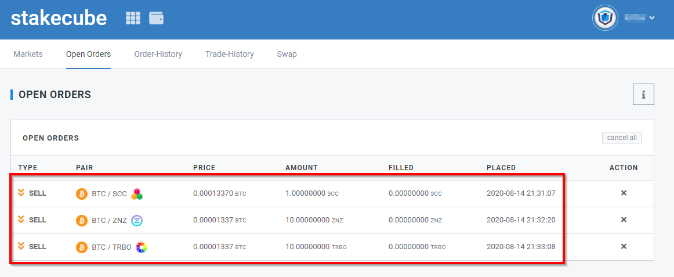Click the filled value 0.00000000 TRBO
Screen dimensions: 674x277
(417, 247)
